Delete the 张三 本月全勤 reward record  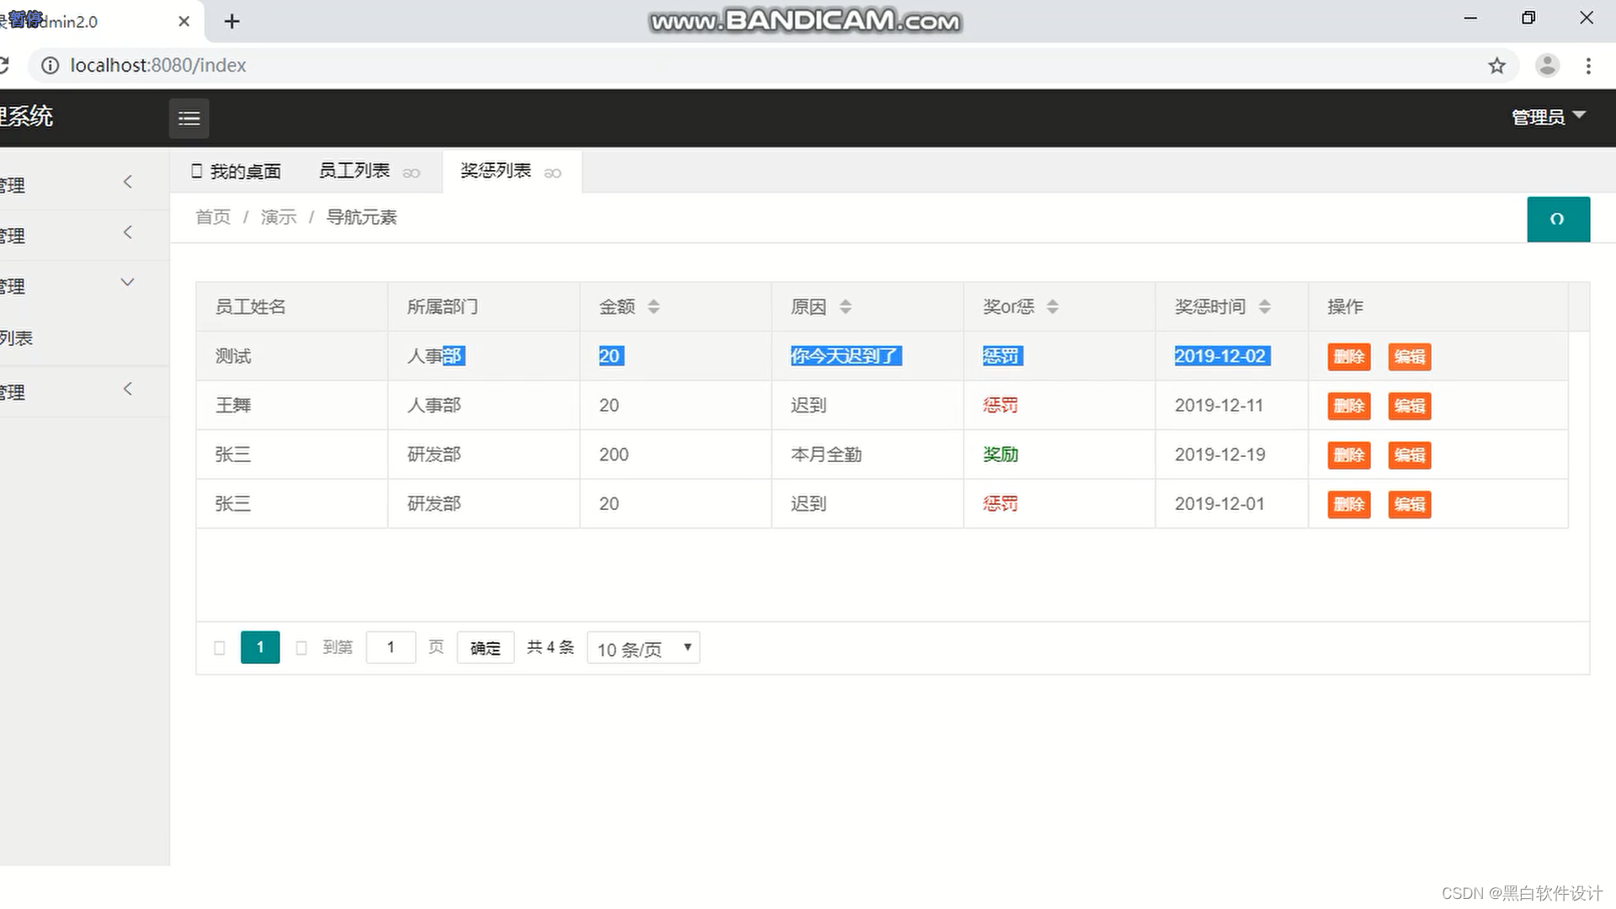pyautogui.click(x=1348, y=454)
